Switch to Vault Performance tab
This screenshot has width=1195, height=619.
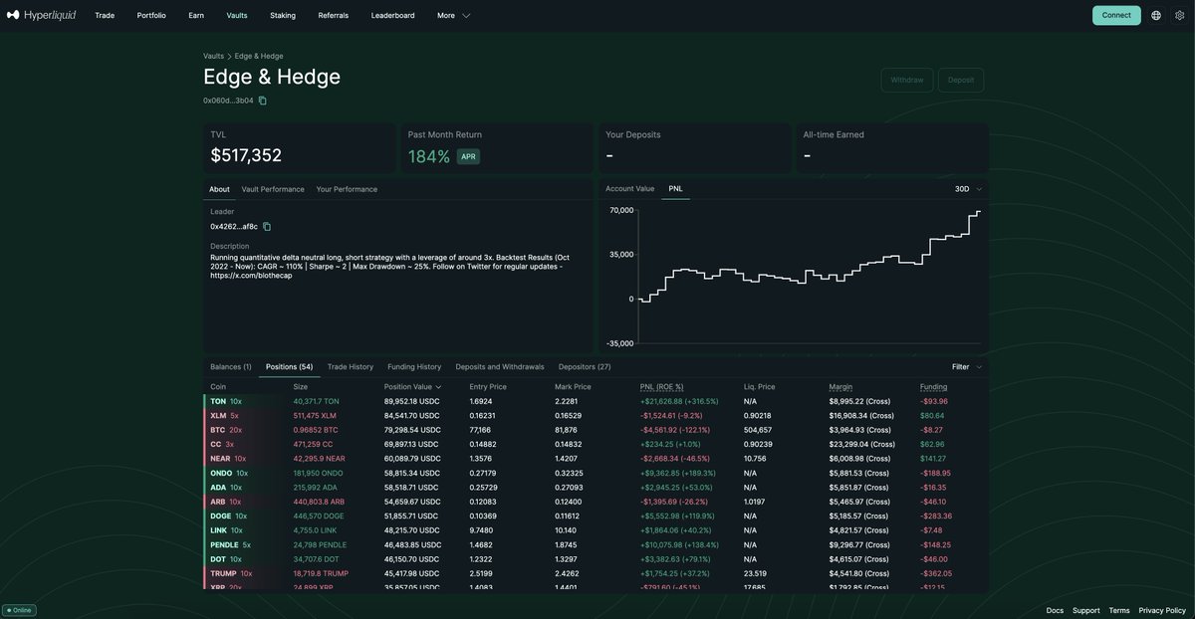tap(273, 189)
